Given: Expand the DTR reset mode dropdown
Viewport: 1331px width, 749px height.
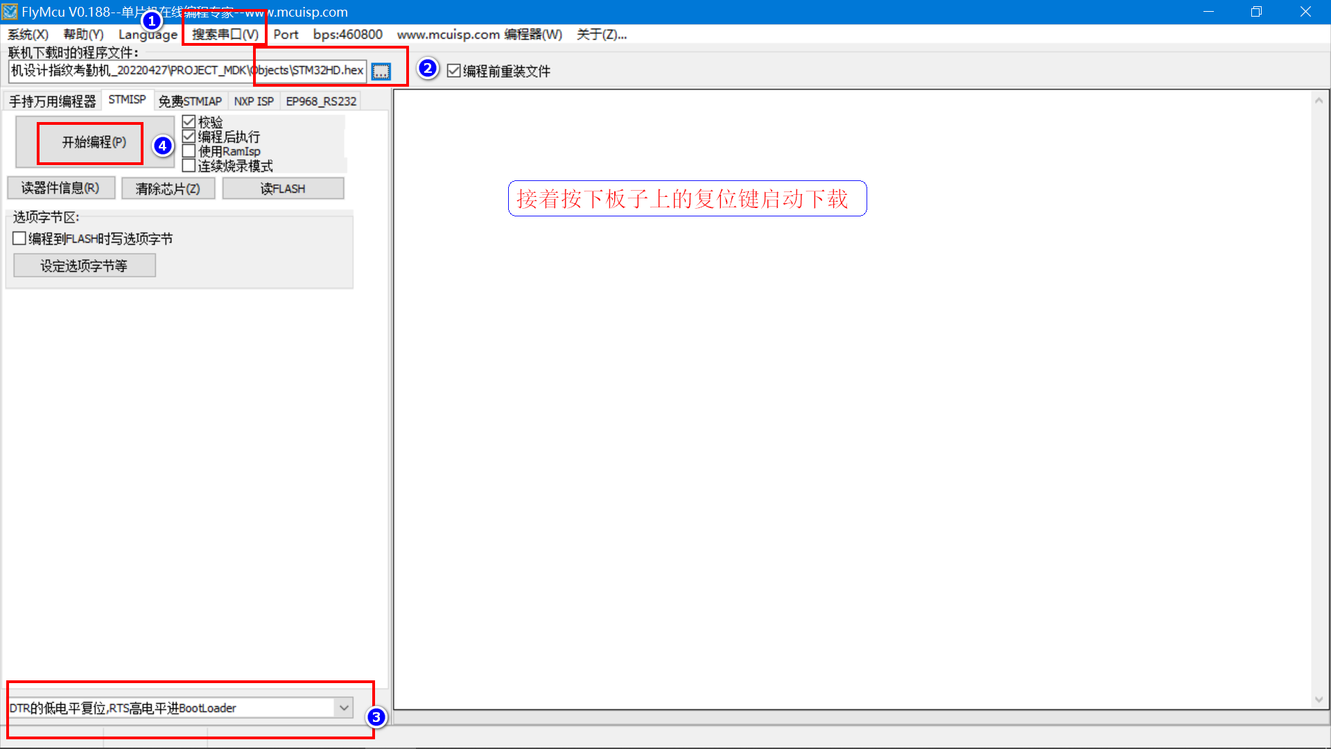Looking at the screenshot, I should pyautogui.click(x=344, y=707).
